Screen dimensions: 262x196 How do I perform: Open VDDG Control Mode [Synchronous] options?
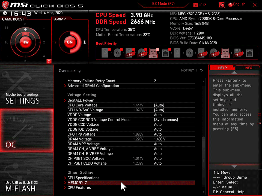coord(166,120)
